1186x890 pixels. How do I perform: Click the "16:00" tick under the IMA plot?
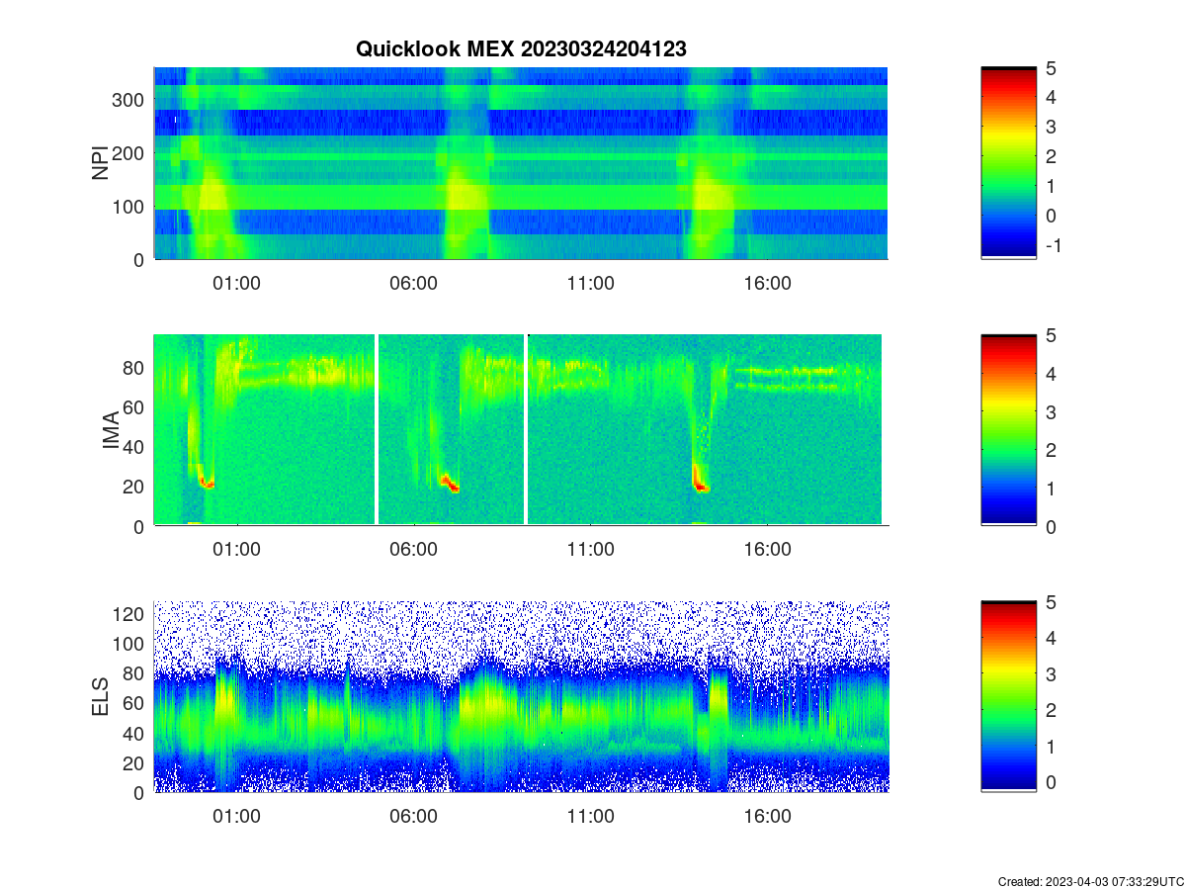pyautogui.click(x=768, y=550)
